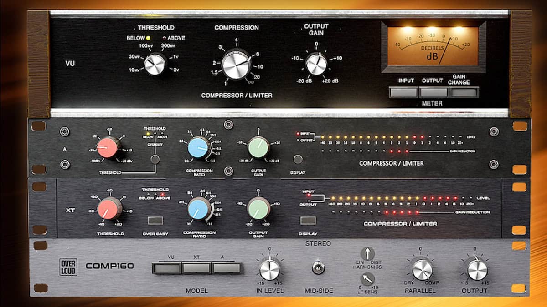Toggle the Over Easy button on XT unit
Viewport: 547px width, 307px height.
point(155,221)
